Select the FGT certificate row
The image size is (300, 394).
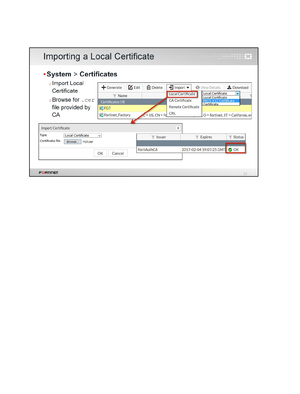(x=175, y=108)
